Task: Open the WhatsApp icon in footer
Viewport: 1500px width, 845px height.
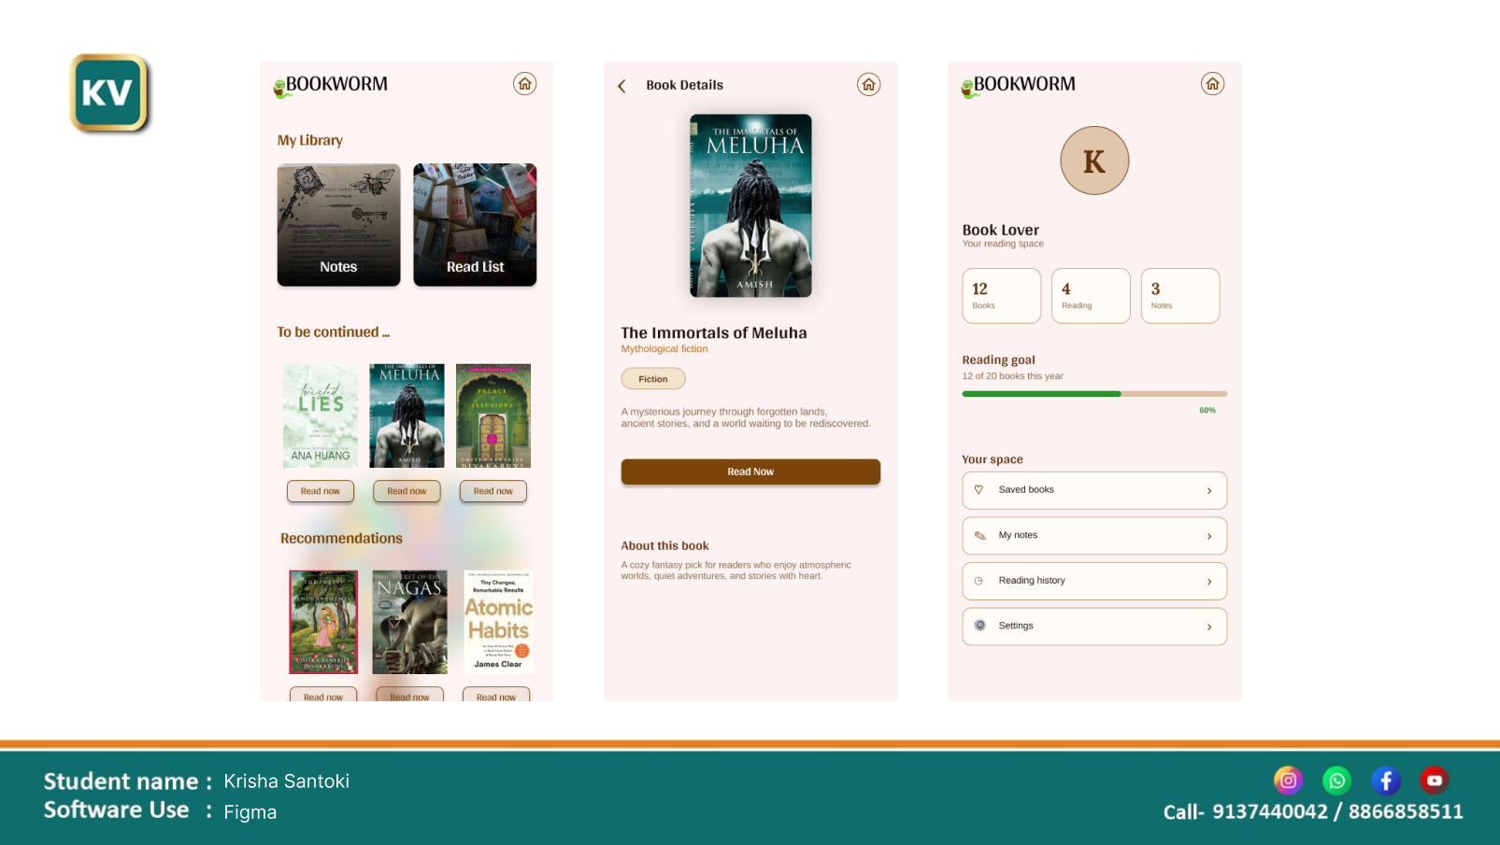Action: click(1336, 780)
